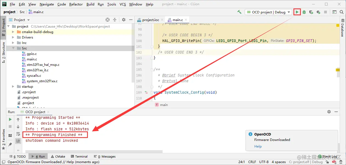Open the run anything terminal icon

[x=335, y=12]
